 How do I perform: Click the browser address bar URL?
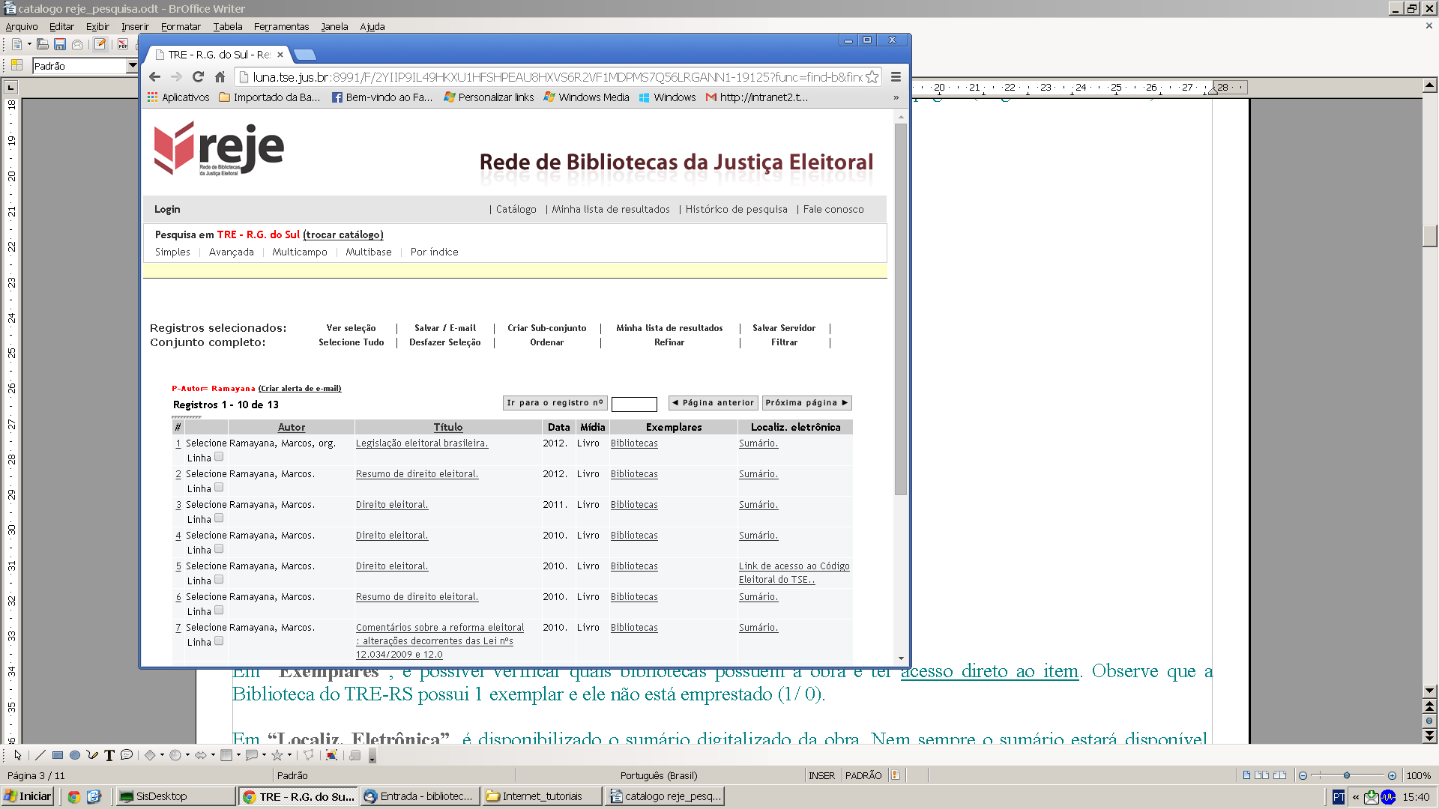coord(556,77)
